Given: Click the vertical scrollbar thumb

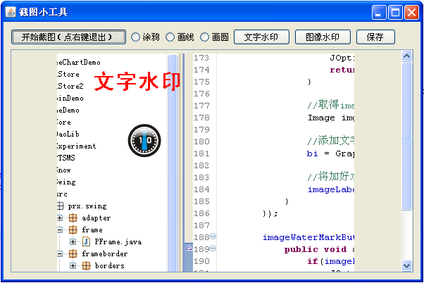Looking at the screenshot, I should [406, 136].
